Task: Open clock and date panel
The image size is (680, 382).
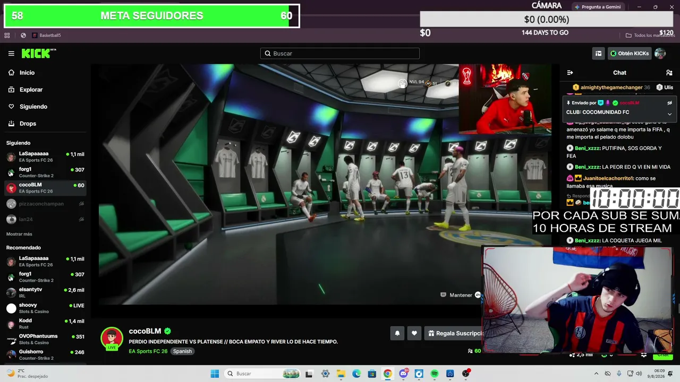Action: (x=659, y=374)
